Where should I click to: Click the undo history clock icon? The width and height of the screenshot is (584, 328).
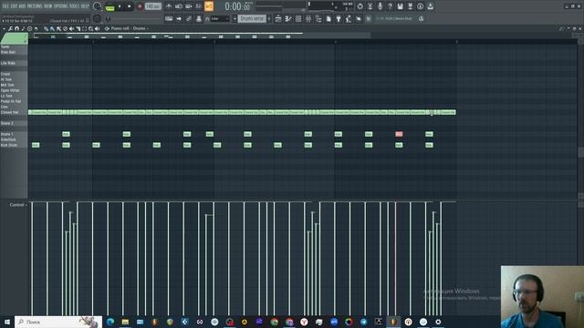point(360,6)
